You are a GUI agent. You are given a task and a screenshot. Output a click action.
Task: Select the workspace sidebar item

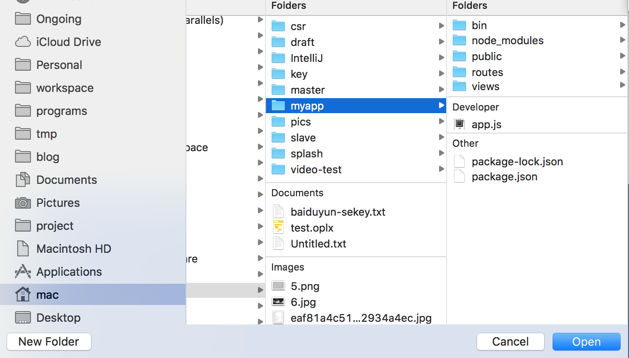point(64,88)
